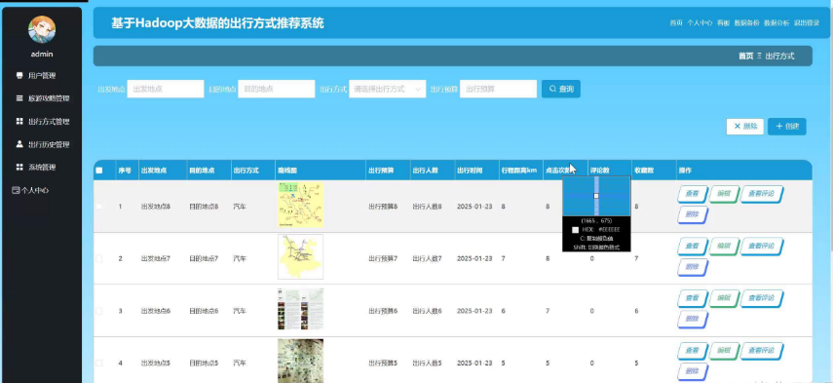Click 编辑 for row 出发地点7

point(724,247)
